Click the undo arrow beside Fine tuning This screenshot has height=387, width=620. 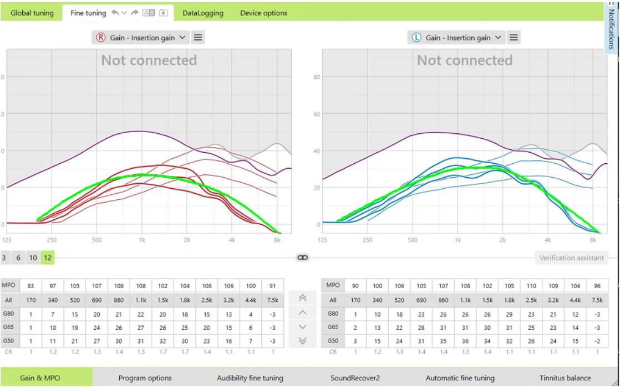tap(115, 13)
